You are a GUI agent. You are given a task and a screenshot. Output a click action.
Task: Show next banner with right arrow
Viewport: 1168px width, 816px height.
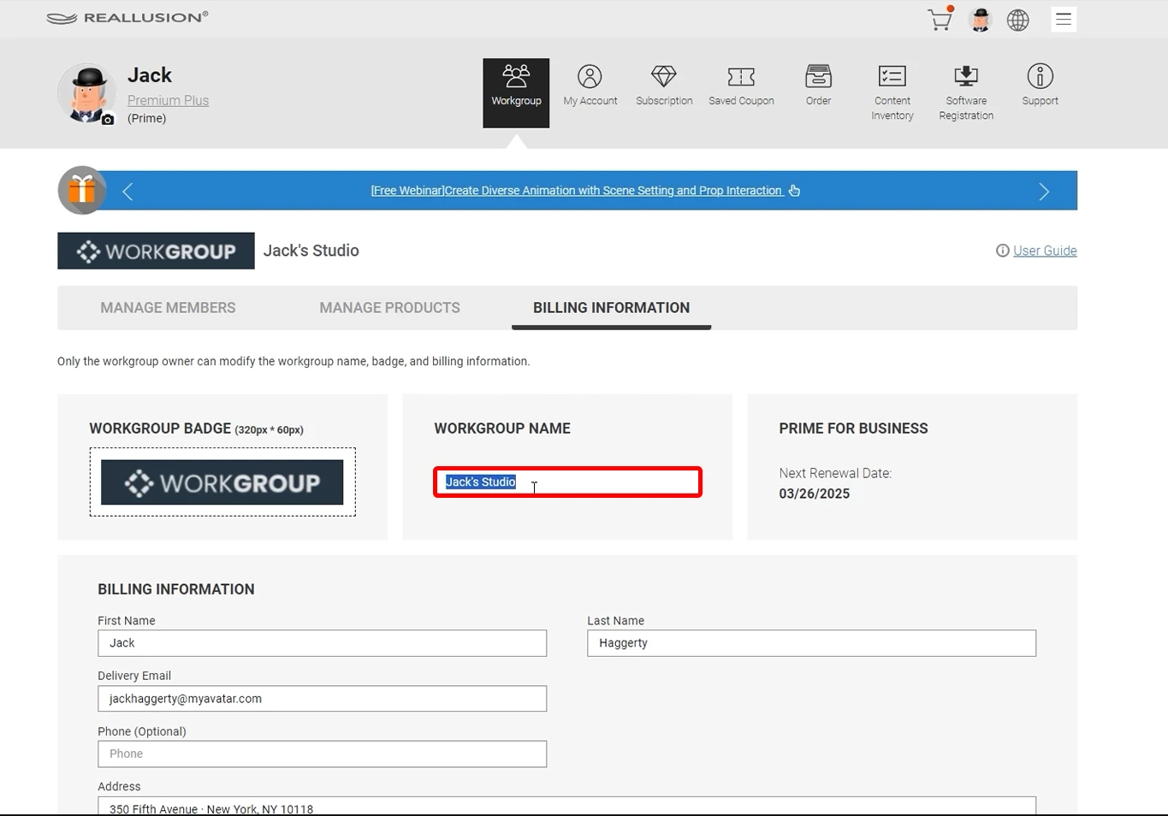click(1043, 192)
